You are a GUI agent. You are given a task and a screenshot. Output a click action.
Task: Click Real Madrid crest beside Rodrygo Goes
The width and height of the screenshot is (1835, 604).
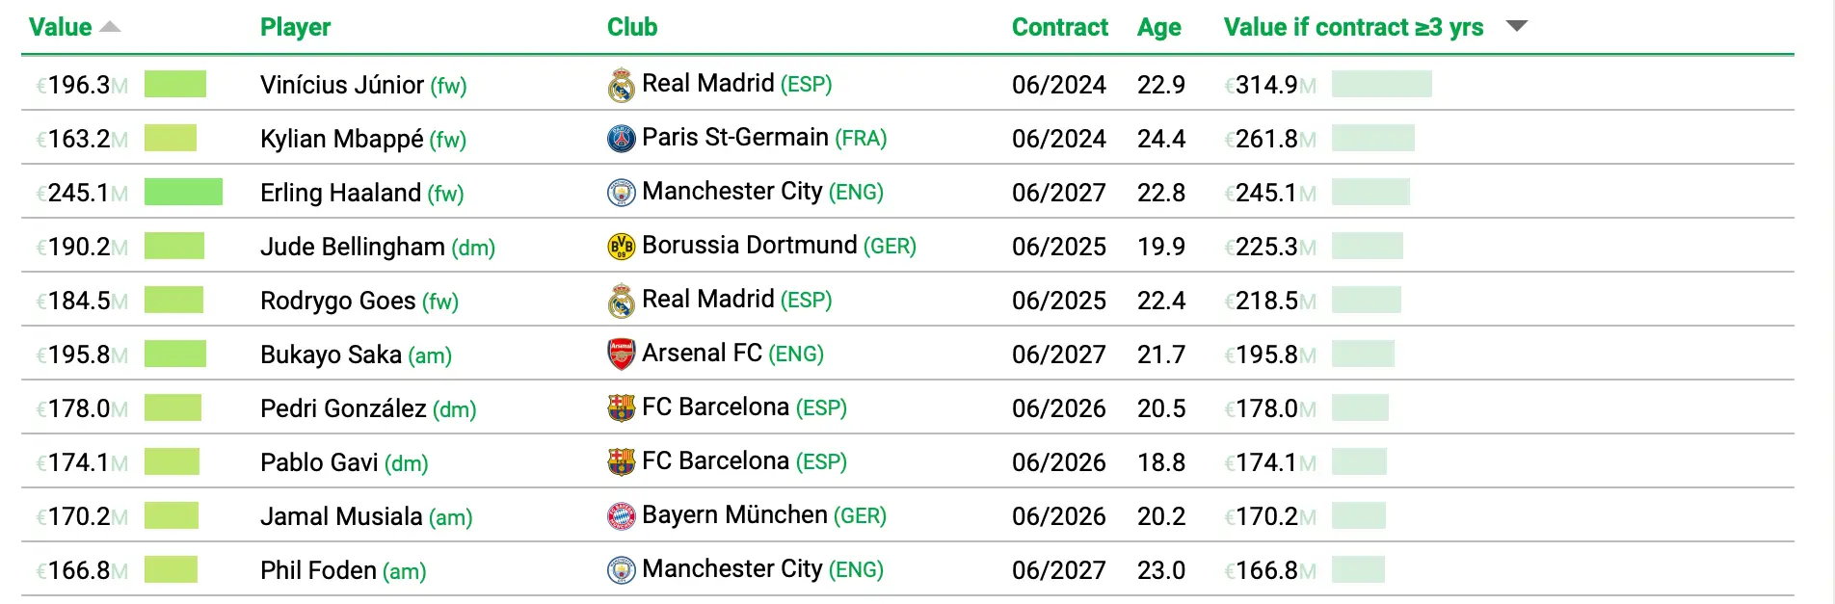tap(622, 302)
